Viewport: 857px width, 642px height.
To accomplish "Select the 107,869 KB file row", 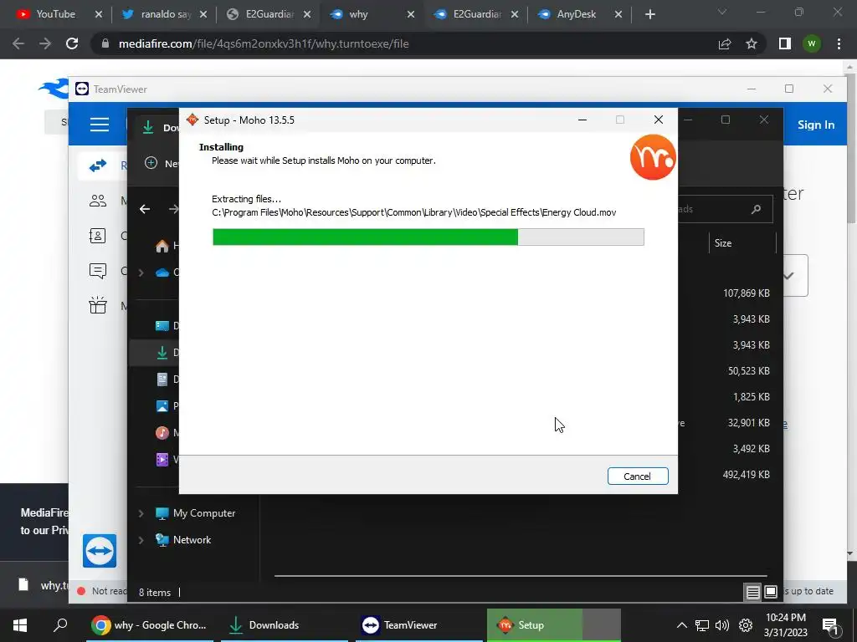I will click(x=746, y=293).
